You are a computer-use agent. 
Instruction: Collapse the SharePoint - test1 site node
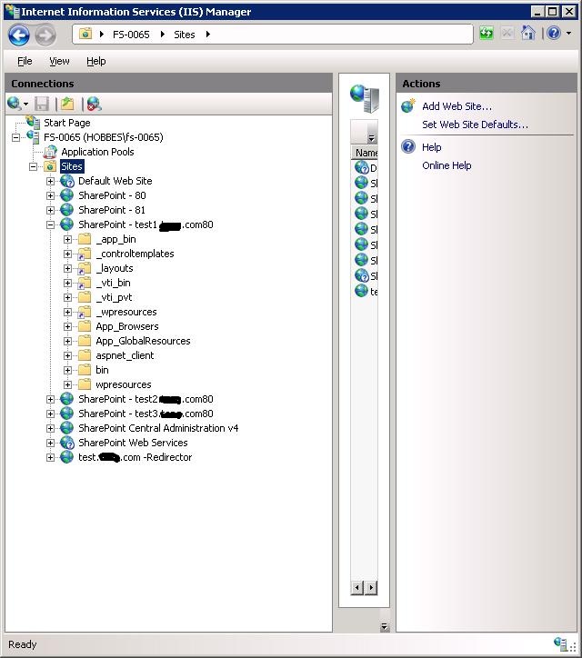tap(50, 224)
